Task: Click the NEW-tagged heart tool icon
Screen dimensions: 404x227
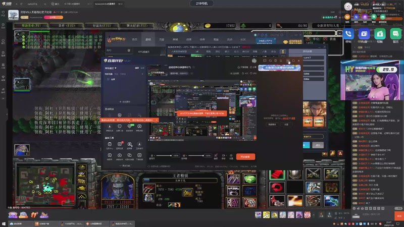Action: click(x=130, y=127)
